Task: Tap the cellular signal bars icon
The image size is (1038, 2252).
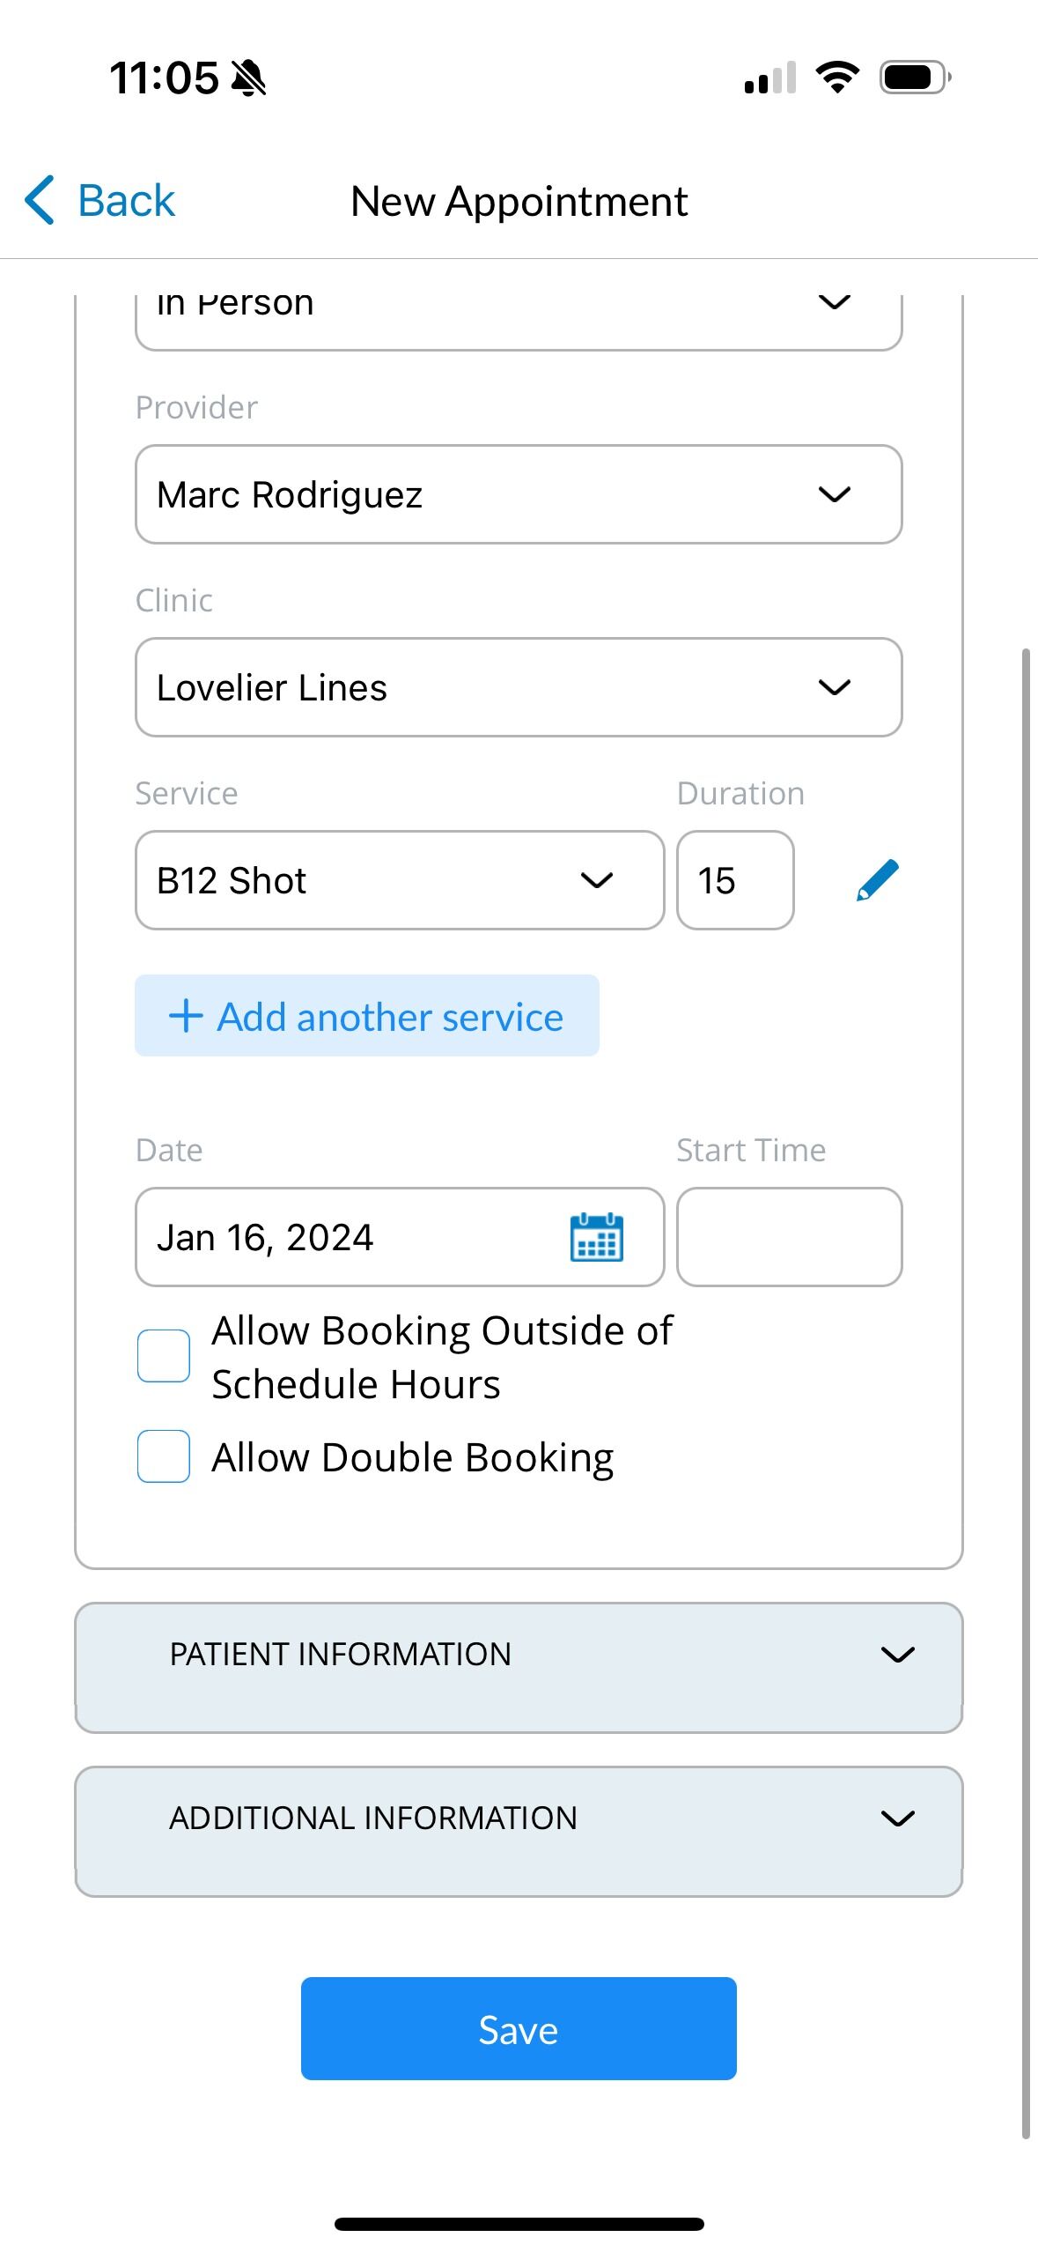Action: click(769, 78)
